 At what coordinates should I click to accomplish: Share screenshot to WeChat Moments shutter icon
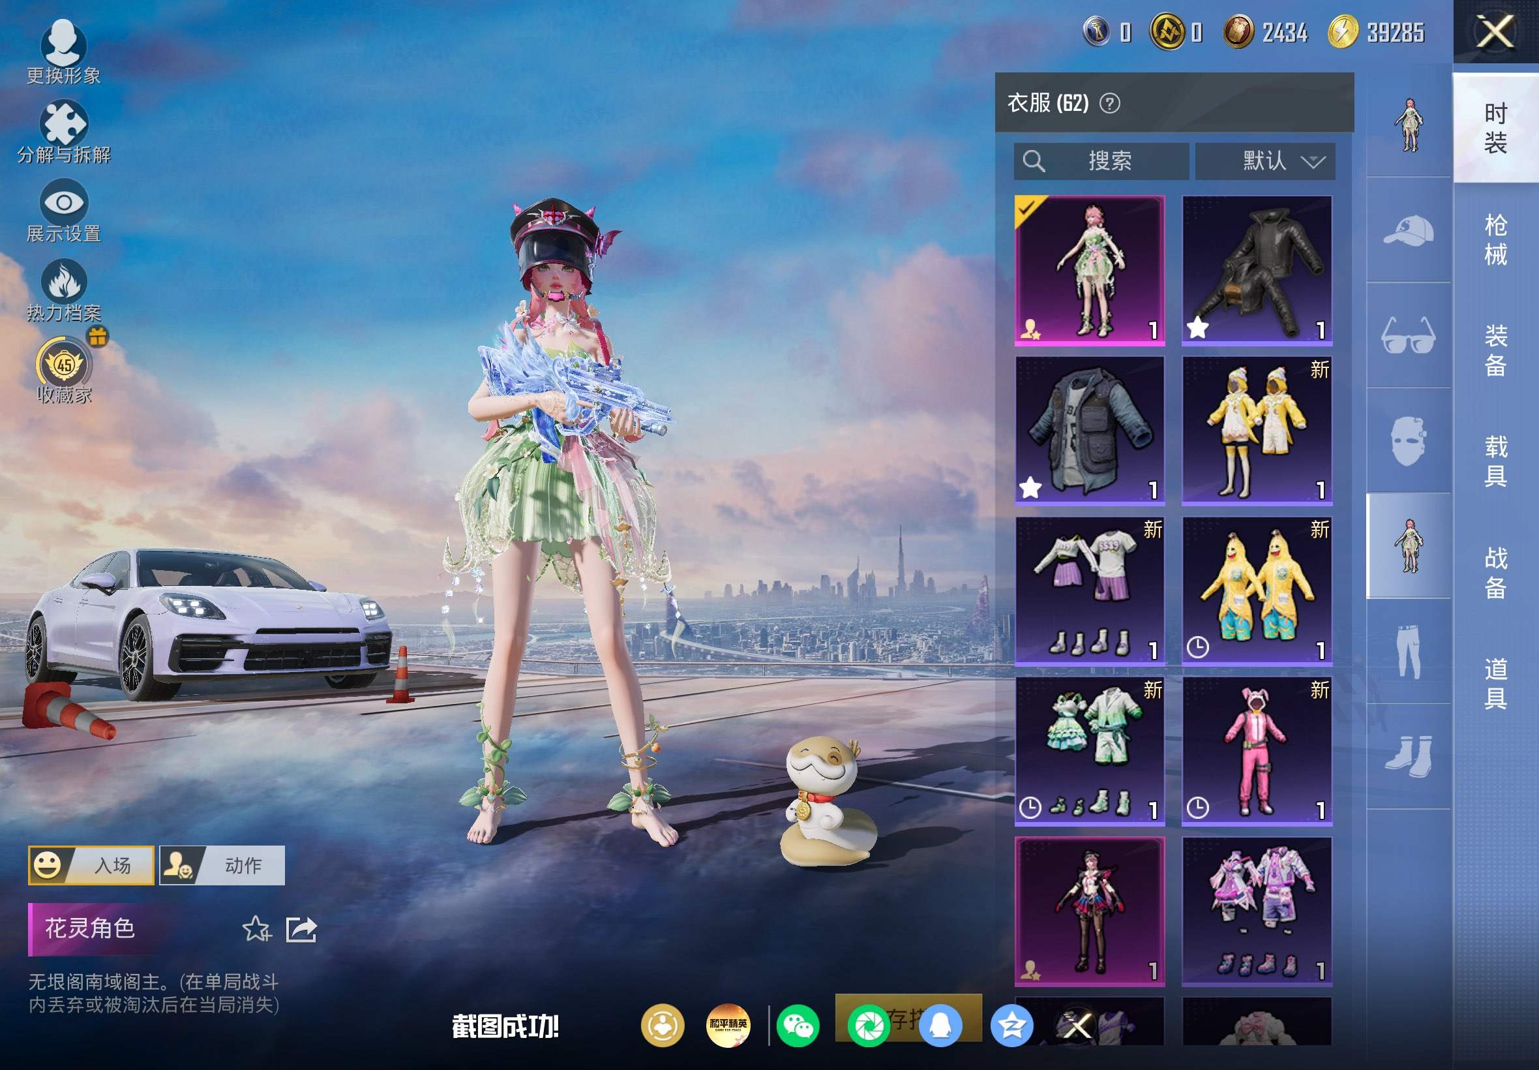[x=869, y=1025]
